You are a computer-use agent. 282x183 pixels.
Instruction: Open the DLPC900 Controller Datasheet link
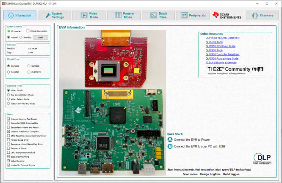tap(222, 54)
